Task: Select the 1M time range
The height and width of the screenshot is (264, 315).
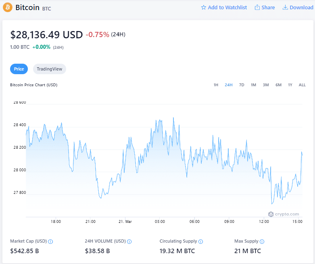Action: coord(253,85)
